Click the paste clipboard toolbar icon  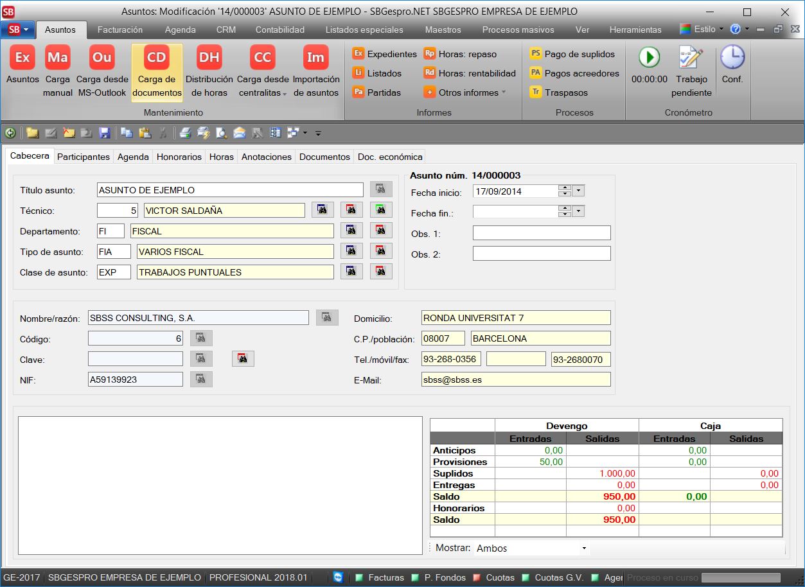click(x=145, y=133)
